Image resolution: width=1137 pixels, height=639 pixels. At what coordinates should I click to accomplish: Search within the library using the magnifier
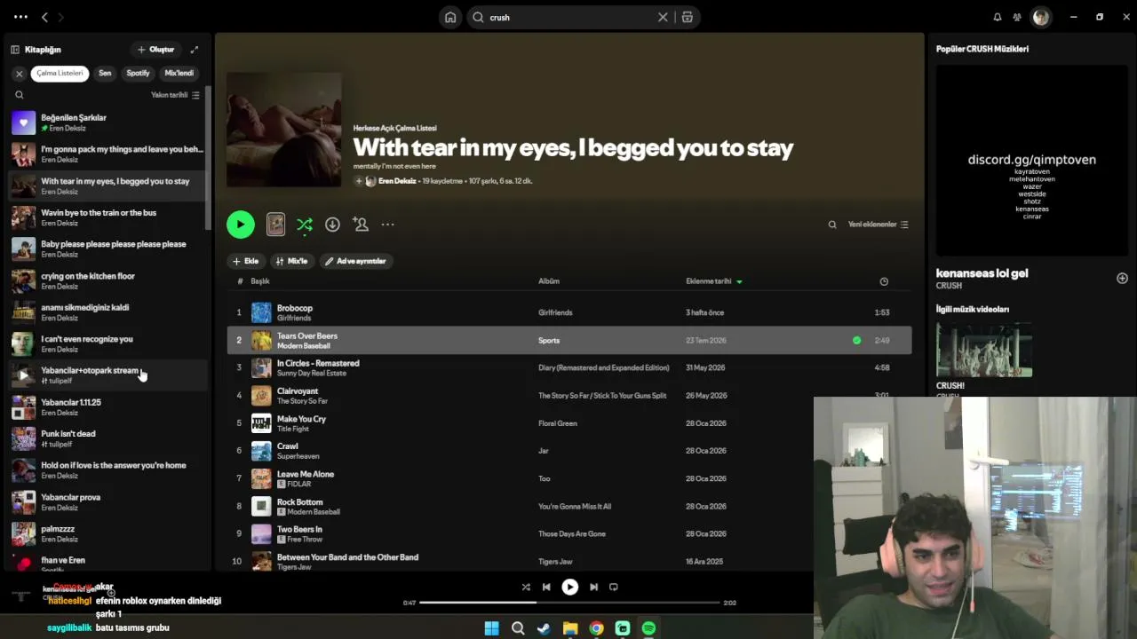pyautogui.click(x=19, y=95)
